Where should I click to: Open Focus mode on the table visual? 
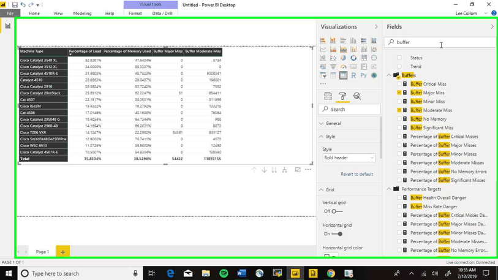tap(298, 170)
